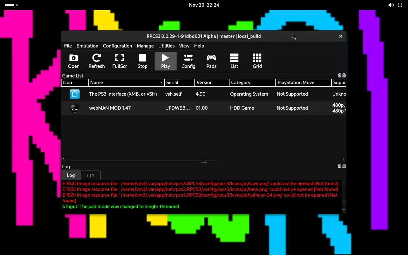Viewport: 408px width, 255px height.
Task: Click the Name column sort arrow
Action: point(161,83)
